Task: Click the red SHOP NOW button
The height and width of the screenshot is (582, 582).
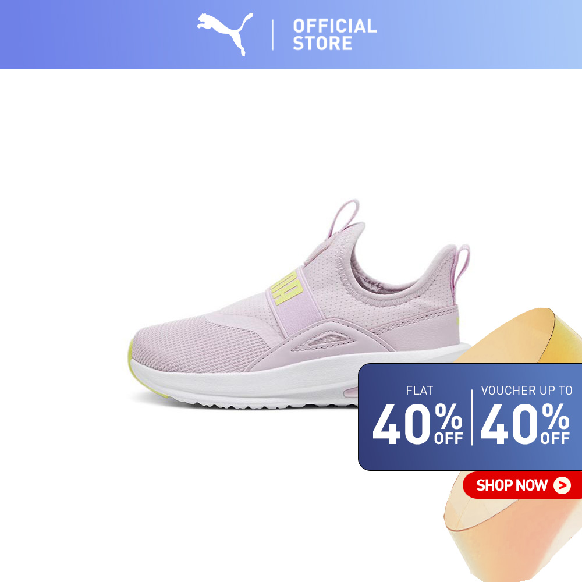Action: [x=522, y=485]
